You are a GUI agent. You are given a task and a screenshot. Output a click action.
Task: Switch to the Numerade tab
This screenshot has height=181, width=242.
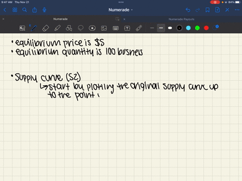tap(60, 19)
